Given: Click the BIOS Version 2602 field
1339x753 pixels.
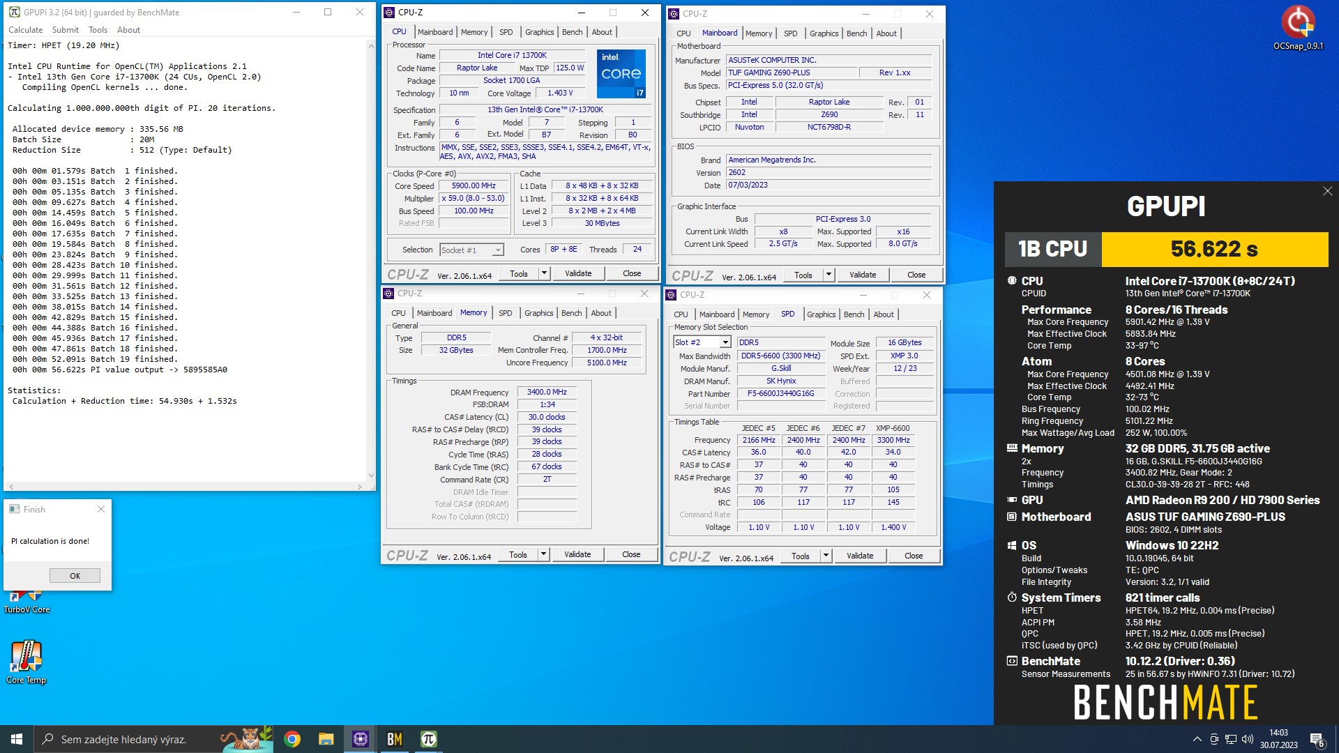Looking at the screenshot, I should 829,172.
